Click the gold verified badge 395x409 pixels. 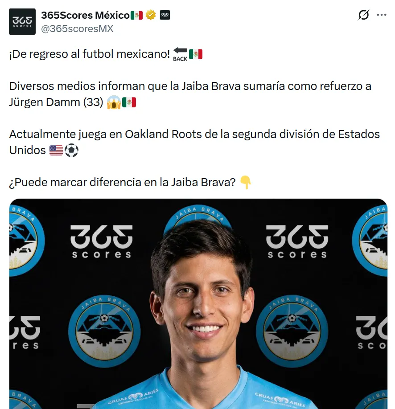point(151,15)
